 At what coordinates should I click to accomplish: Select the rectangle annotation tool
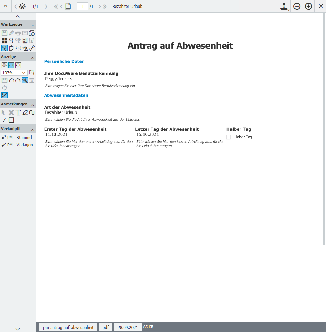[11, 120]
